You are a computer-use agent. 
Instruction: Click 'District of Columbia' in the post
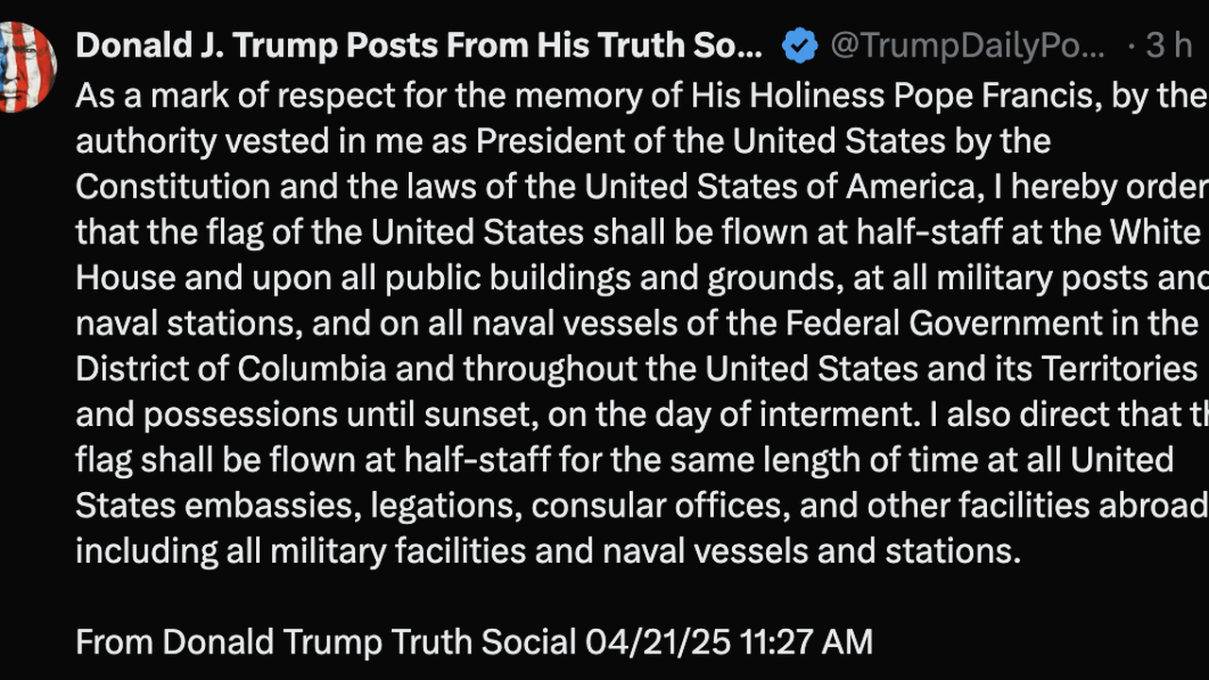[231, 368]
